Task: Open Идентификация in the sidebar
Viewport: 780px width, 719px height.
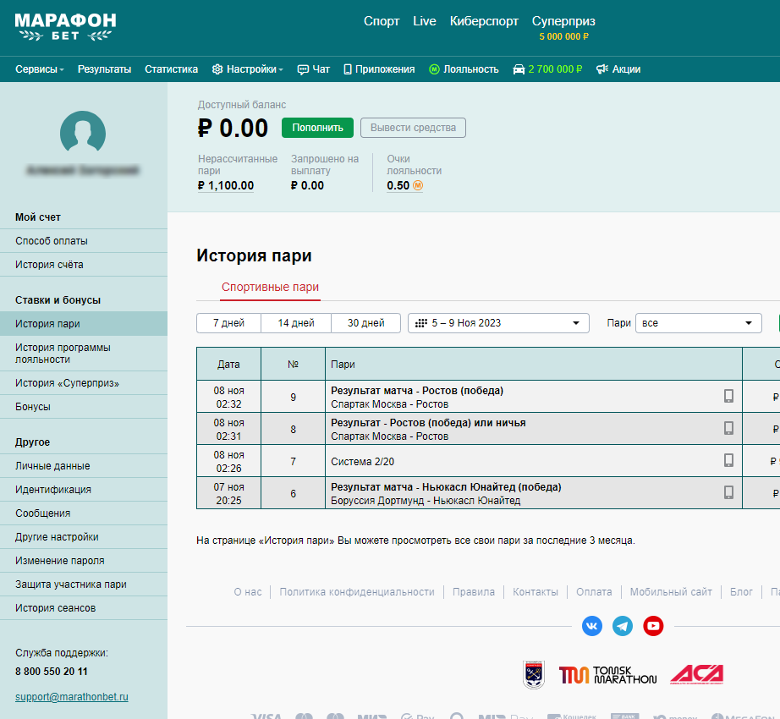Action: coord(84,489)
